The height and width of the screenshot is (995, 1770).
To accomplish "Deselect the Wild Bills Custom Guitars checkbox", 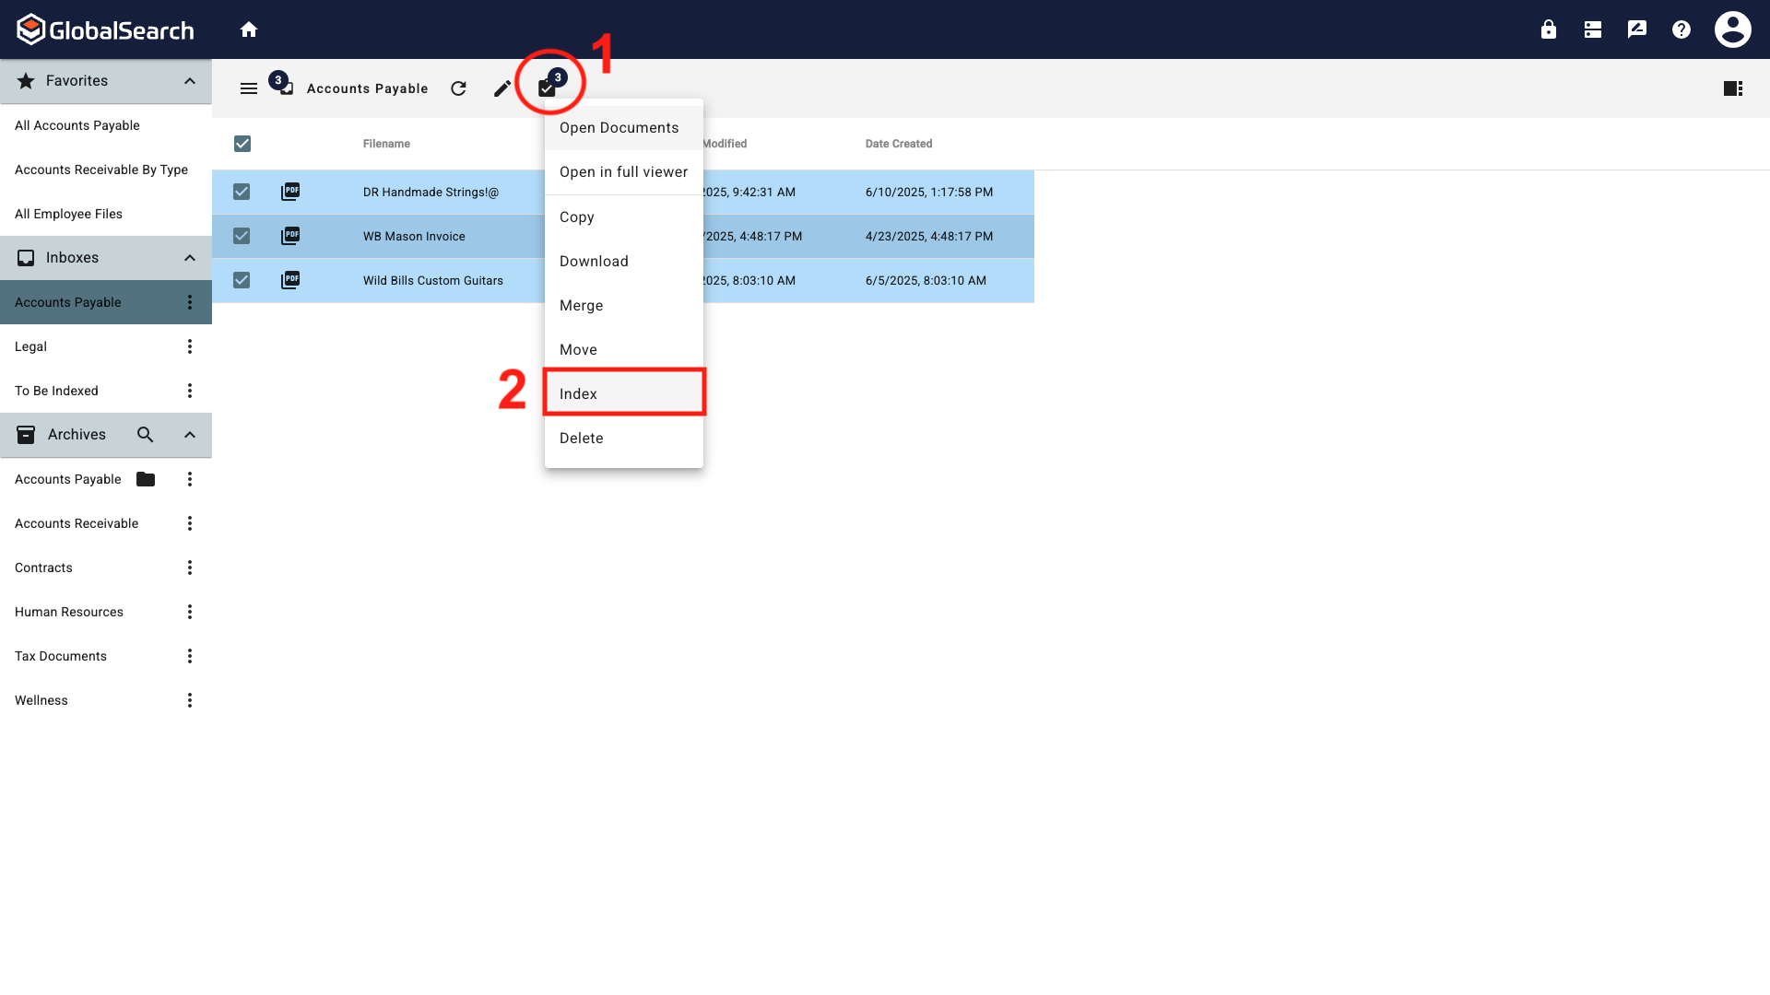I will tap(241, 280).
